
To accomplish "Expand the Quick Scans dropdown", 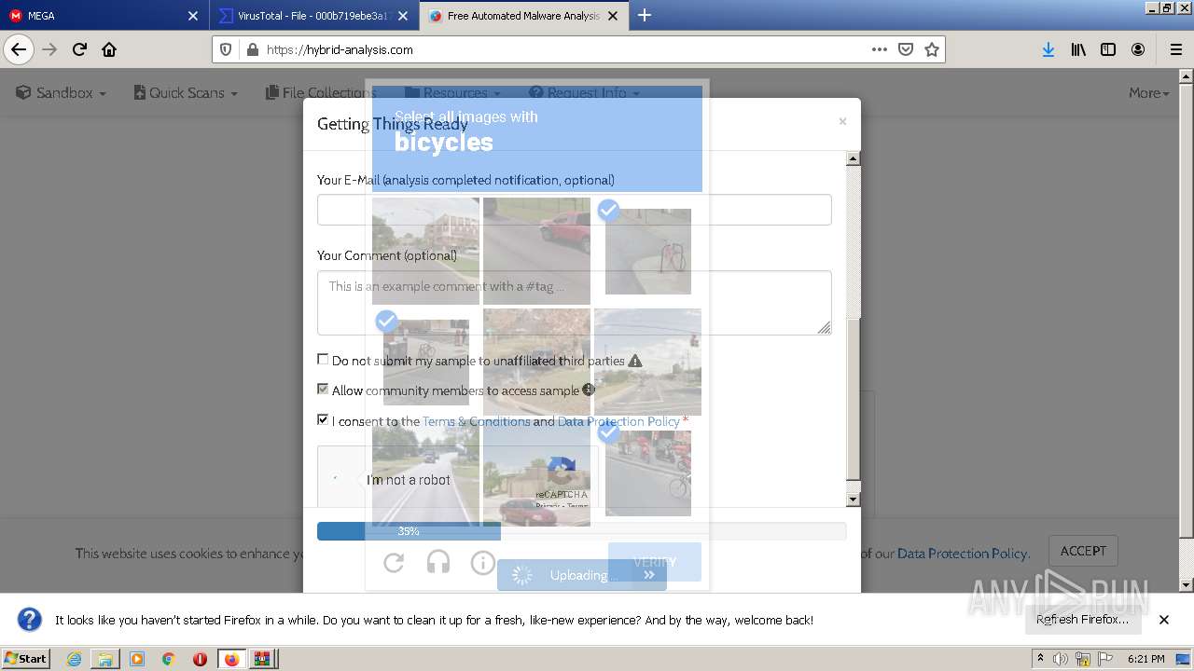I will click(186, 92).
